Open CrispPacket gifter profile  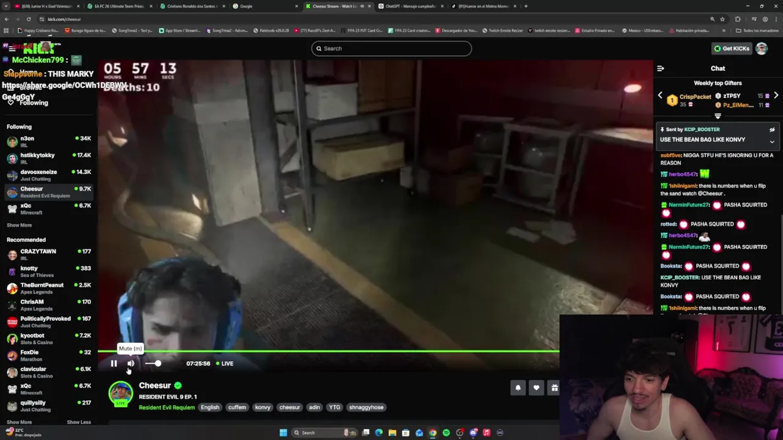tap(696, 97)
